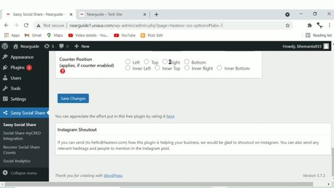Bookmark this page with the star
The width and height of the screenshot is (334, 188).
pyautogui.click(x=288, y=26)
